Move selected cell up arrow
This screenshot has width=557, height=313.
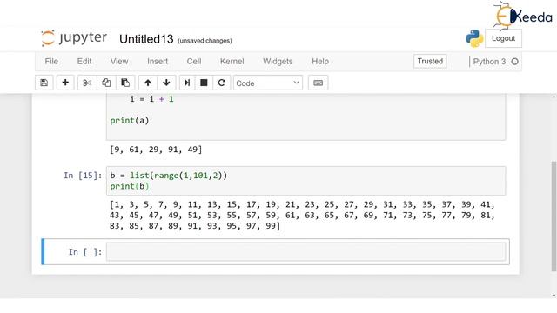(x=148, y=83)
